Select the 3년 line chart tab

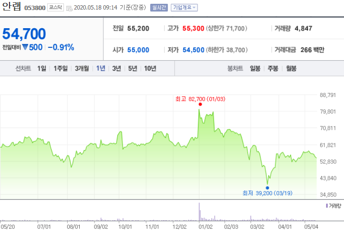(117, 69)
